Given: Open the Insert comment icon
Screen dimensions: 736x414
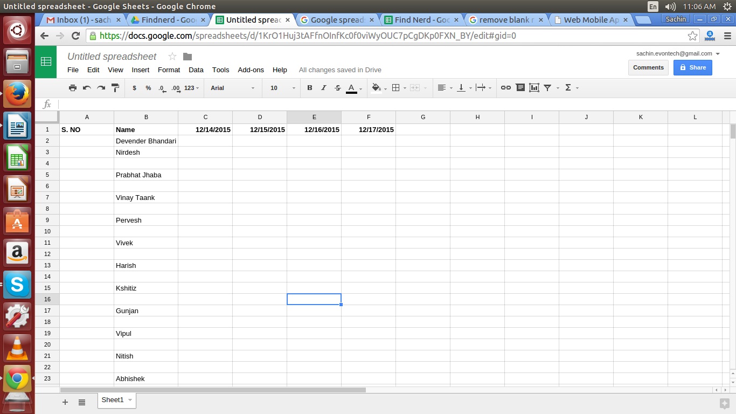Looking at the screenshot, I should tap(520, 88).
